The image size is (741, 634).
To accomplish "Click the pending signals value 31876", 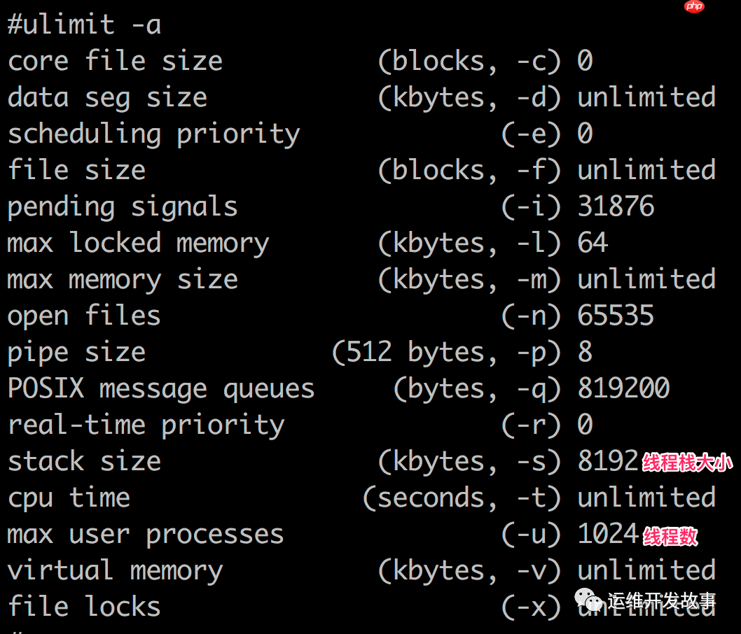I will (x=616, y=207).
